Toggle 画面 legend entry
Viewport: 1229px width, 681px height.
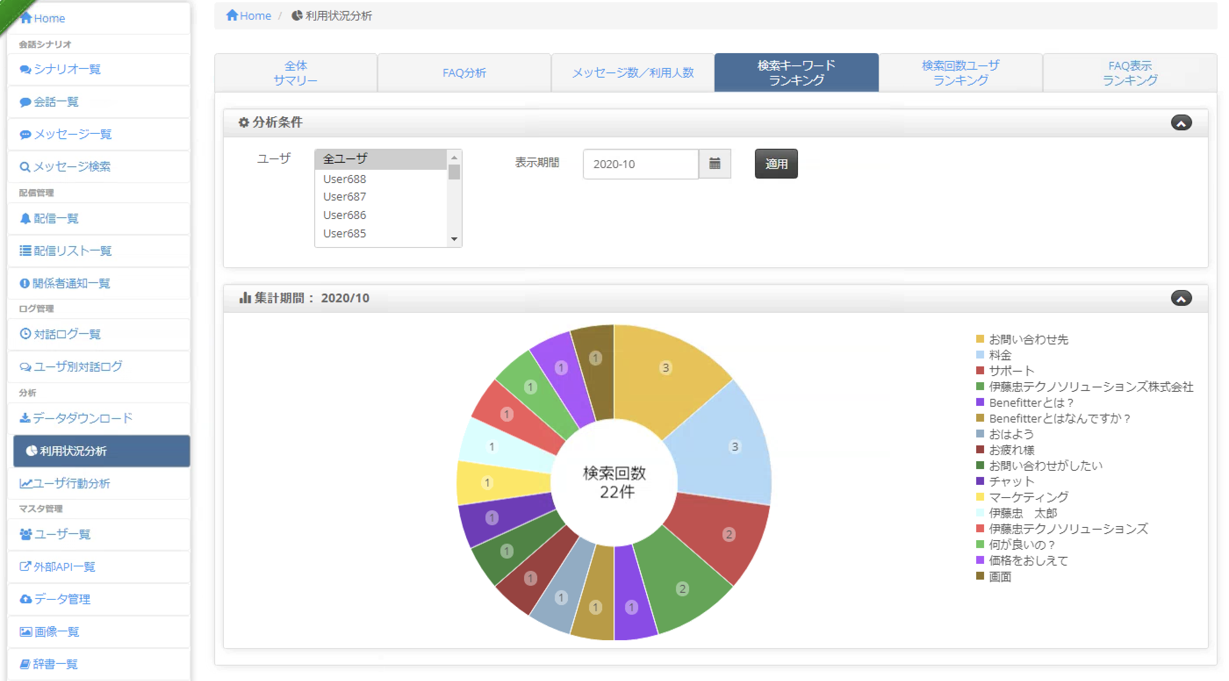993,577
